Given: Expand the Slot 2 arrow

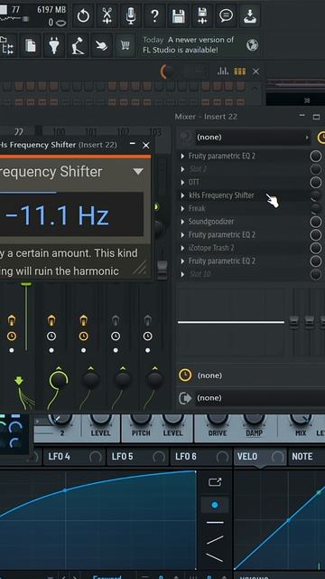Looking at the screenshot, I should 182,169.
